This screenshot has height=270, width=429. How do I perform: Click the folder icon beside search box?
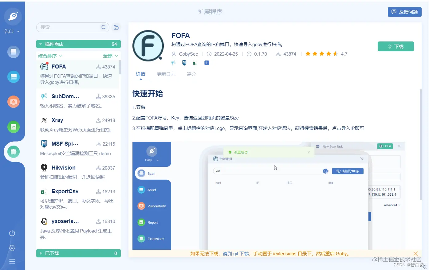[116, 27]
